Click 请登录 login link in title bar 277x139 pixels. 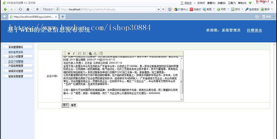click(188, 3)
